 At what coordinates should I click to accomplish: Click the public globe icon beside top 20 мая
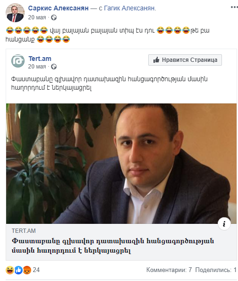[54, 17]
